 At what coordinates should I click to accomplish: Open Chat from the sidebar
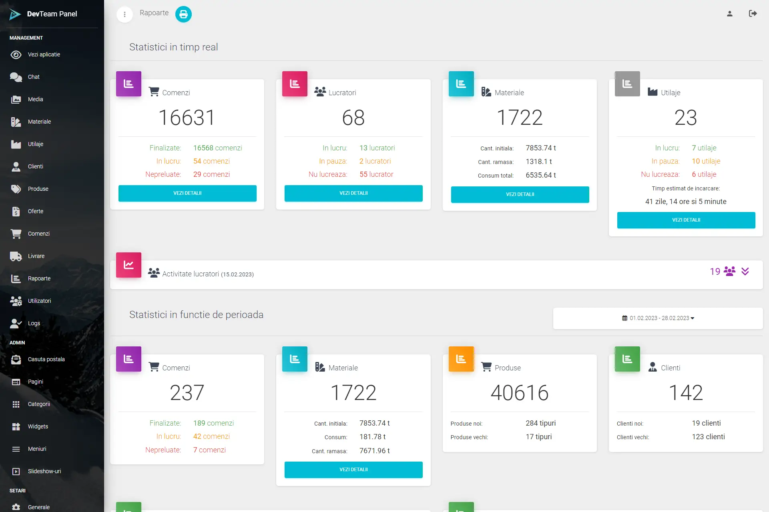[34, 77]
